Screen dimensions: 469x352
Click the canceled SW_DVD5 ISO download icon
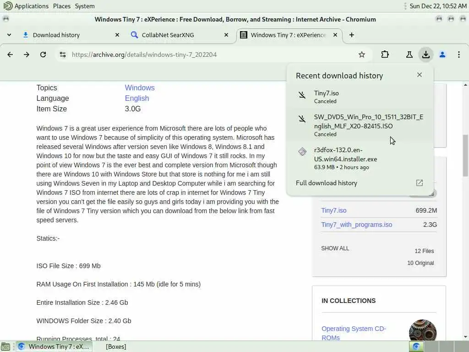[302, 119]
